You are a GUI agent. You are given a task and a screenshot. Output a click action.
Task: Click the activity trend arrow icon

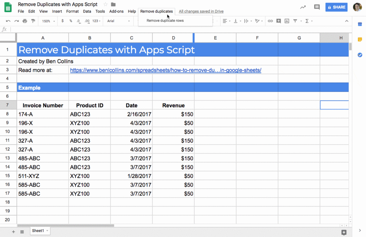click(303, 7)
